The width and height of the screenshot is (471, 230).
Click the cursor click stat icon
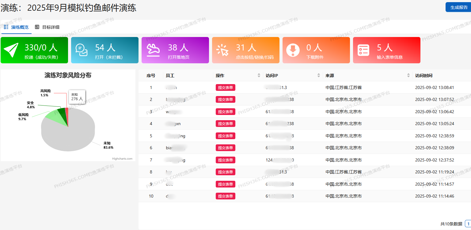222,50
